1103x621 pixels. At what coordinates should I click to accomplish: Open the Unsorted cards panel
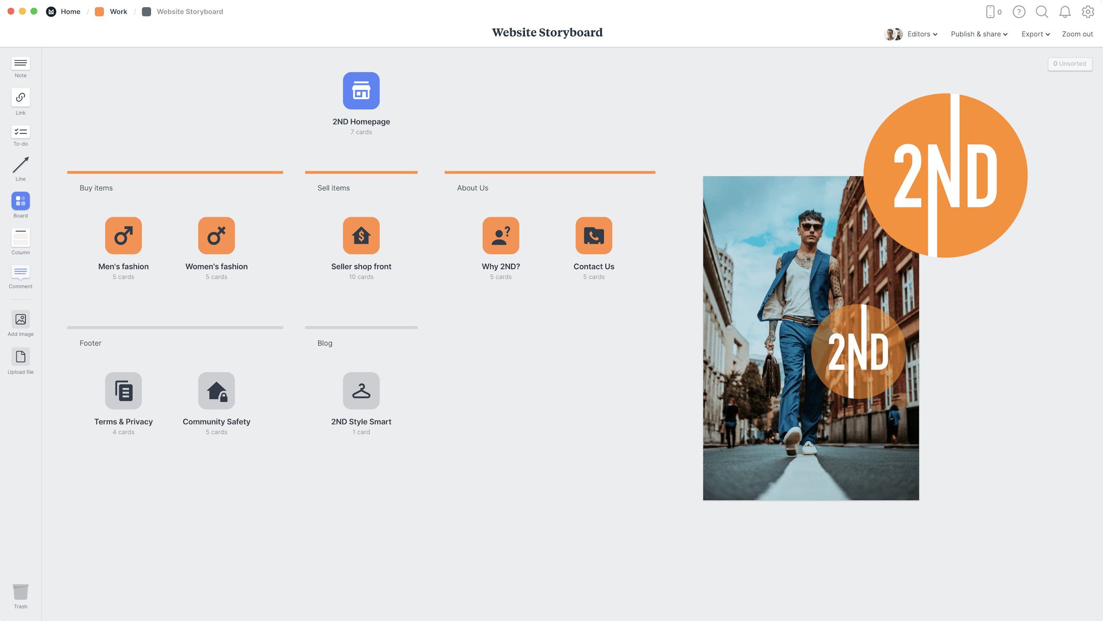1070,64
